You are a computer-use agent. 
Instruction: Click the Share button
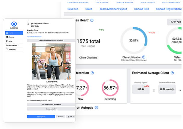click(x=61, y=117)
